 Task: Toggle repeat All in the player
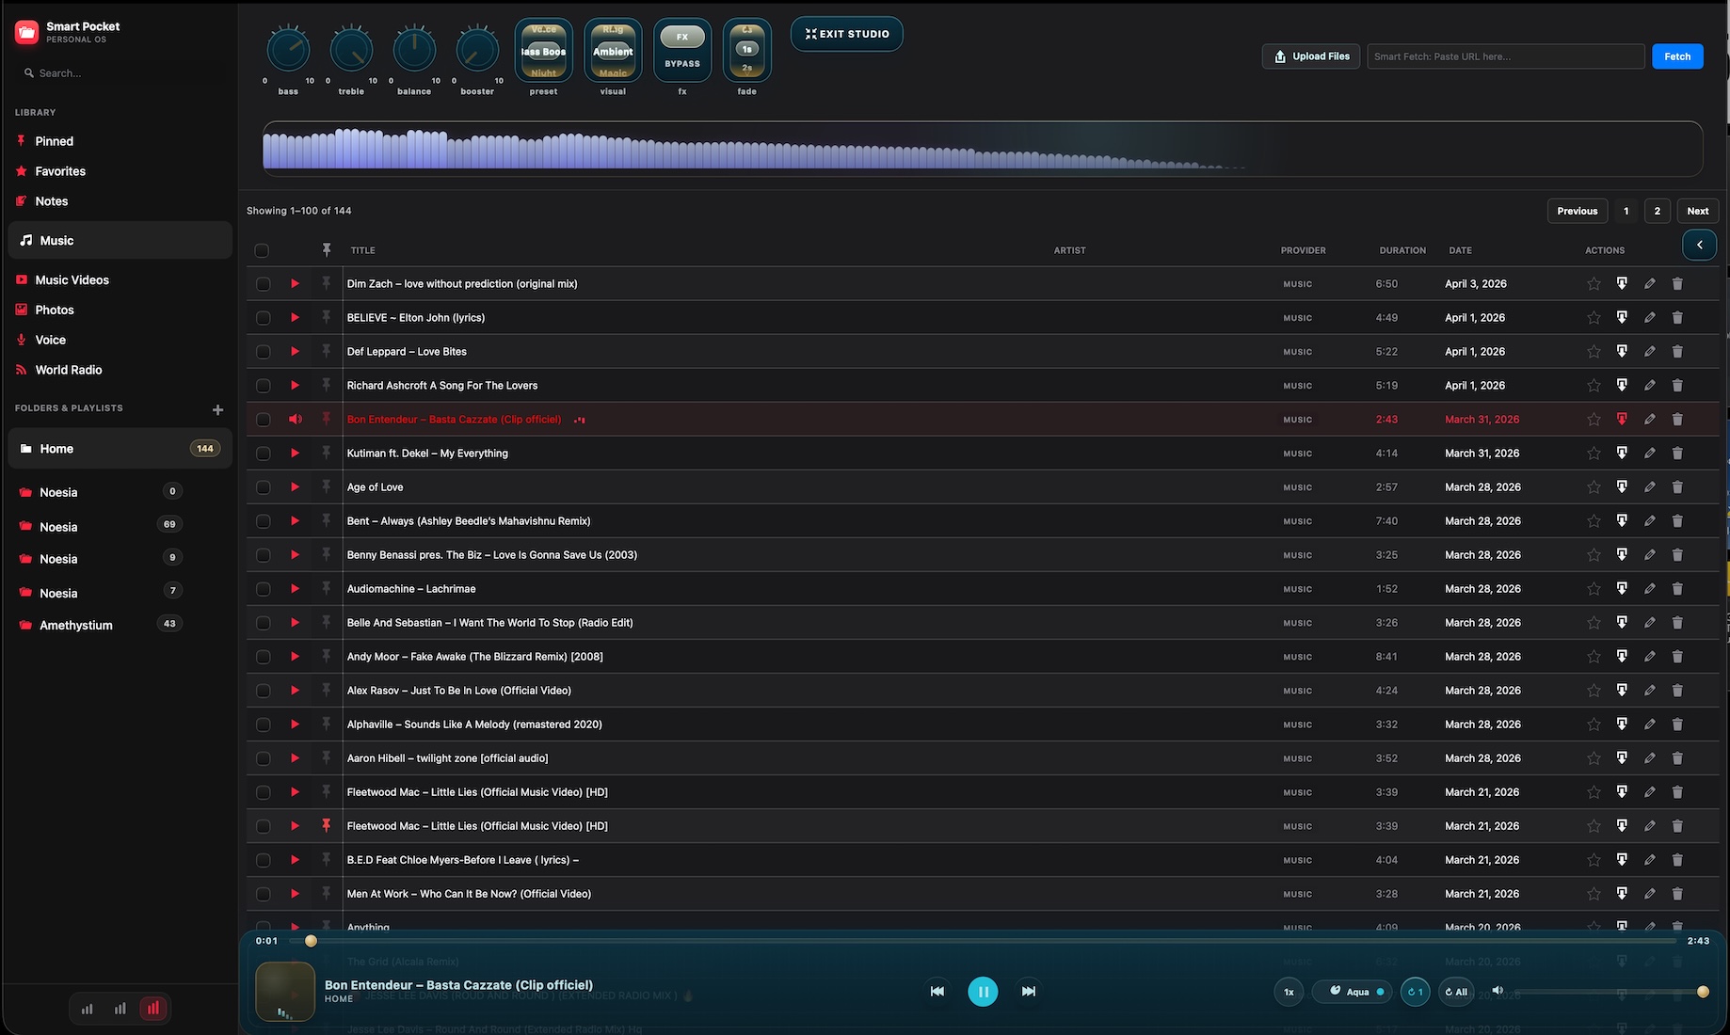(1456, 992)
